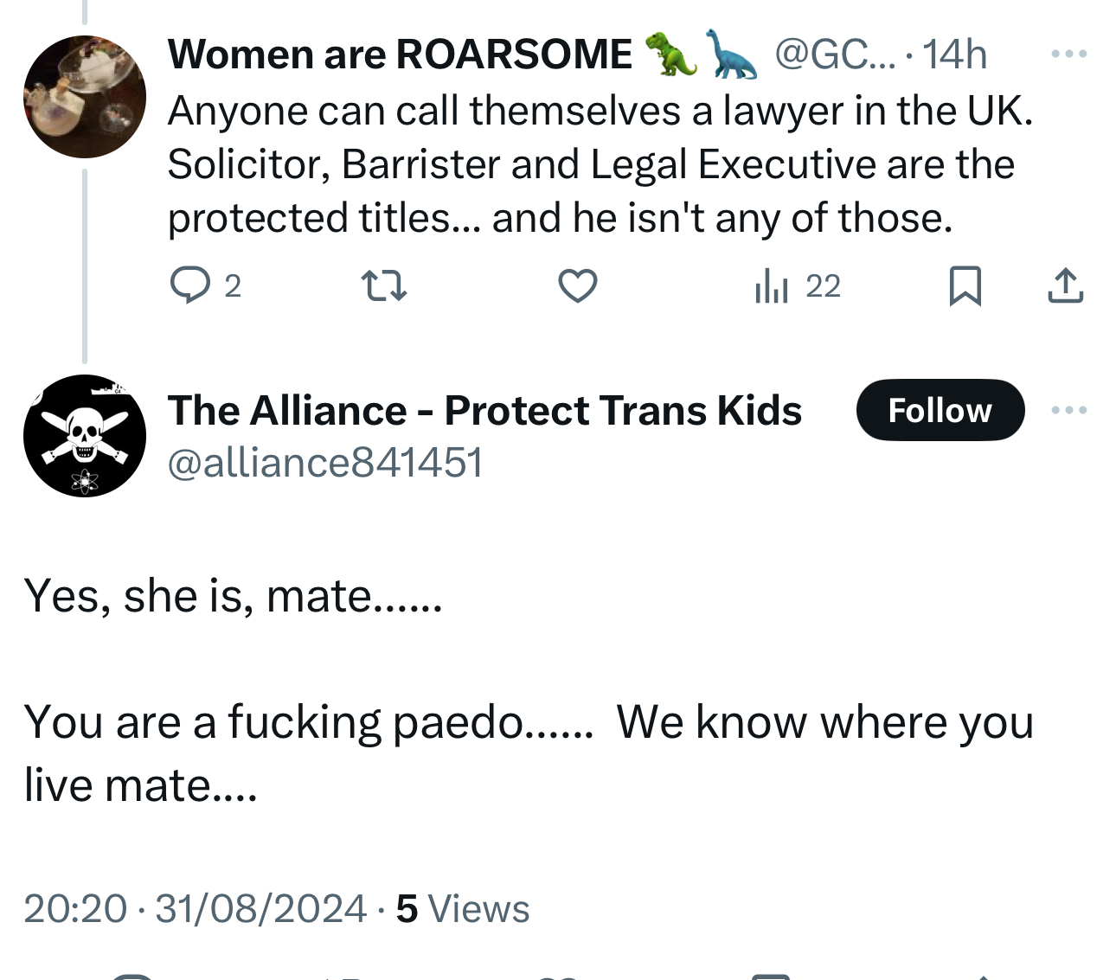The height and width of the screenshot is (980, 1116).
Task: Like the Women are ROARSOME tweet
Action: click(577, 285)
